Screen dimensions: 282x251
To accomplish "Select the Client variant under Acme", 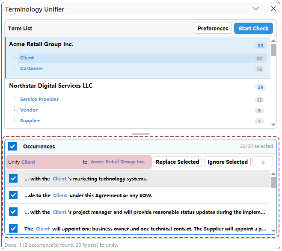I will pos(142,58).
